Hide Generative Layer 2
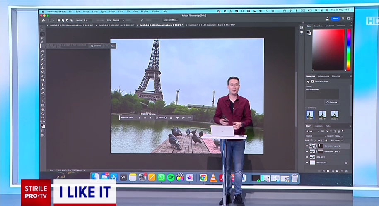This screenshot has width=379, height=206. 307,146
